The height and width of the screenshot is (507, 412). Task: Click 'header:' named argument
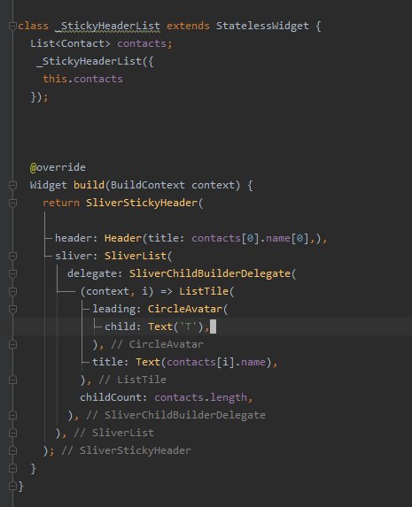(76, 238)
